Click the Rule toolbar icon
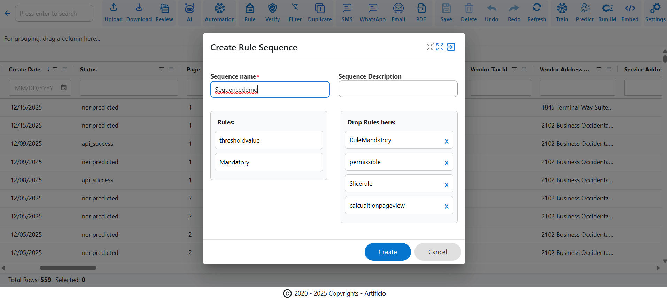Screen dimensions: 667x298 pos(250,8)
